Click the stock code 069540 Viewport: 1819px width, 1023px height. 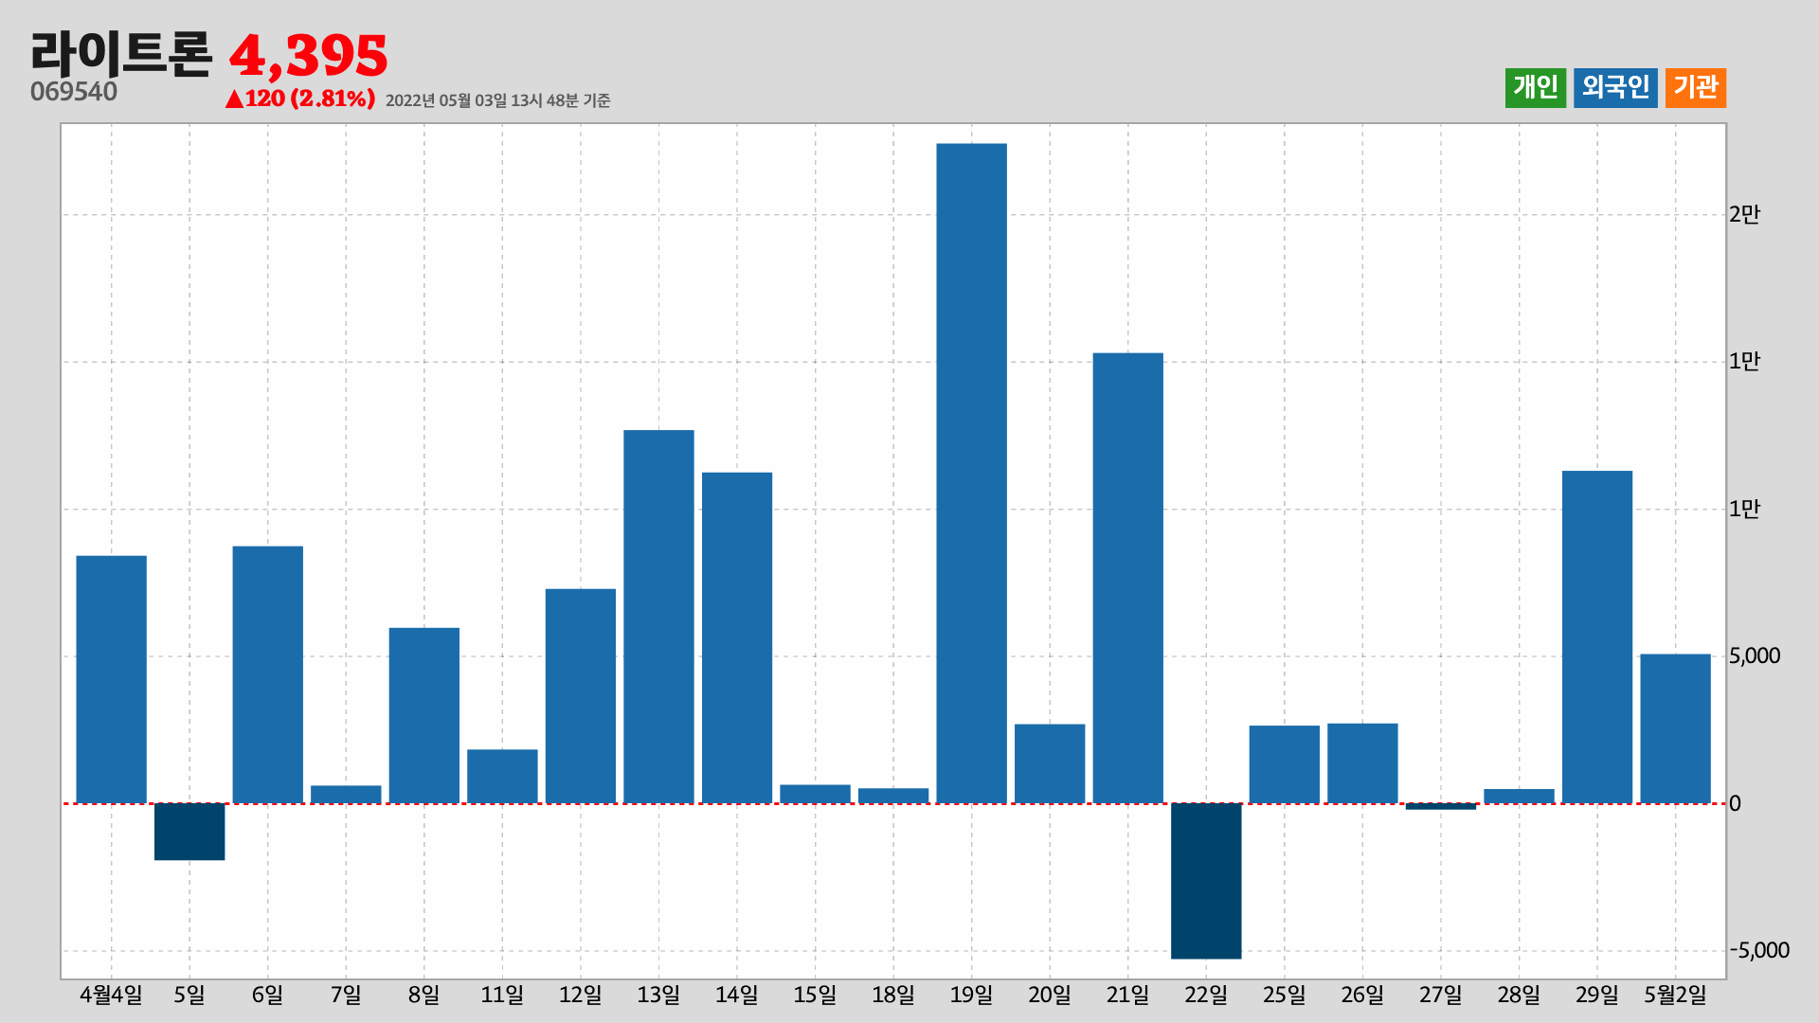(74, 92)
